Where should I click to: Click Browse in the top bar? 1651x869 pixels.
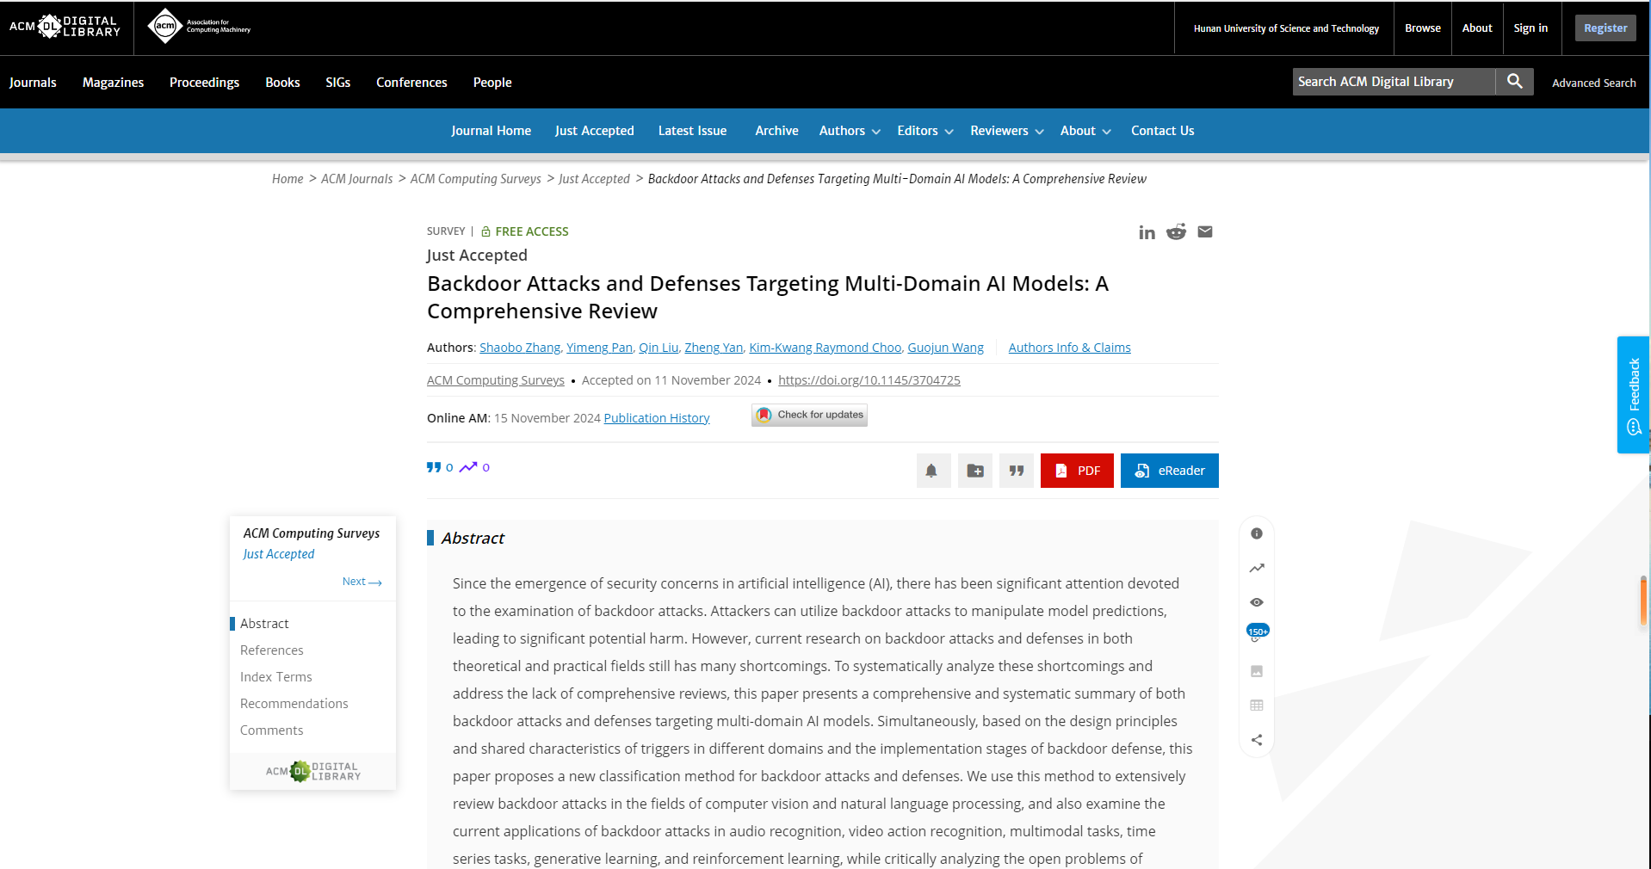1422,28
